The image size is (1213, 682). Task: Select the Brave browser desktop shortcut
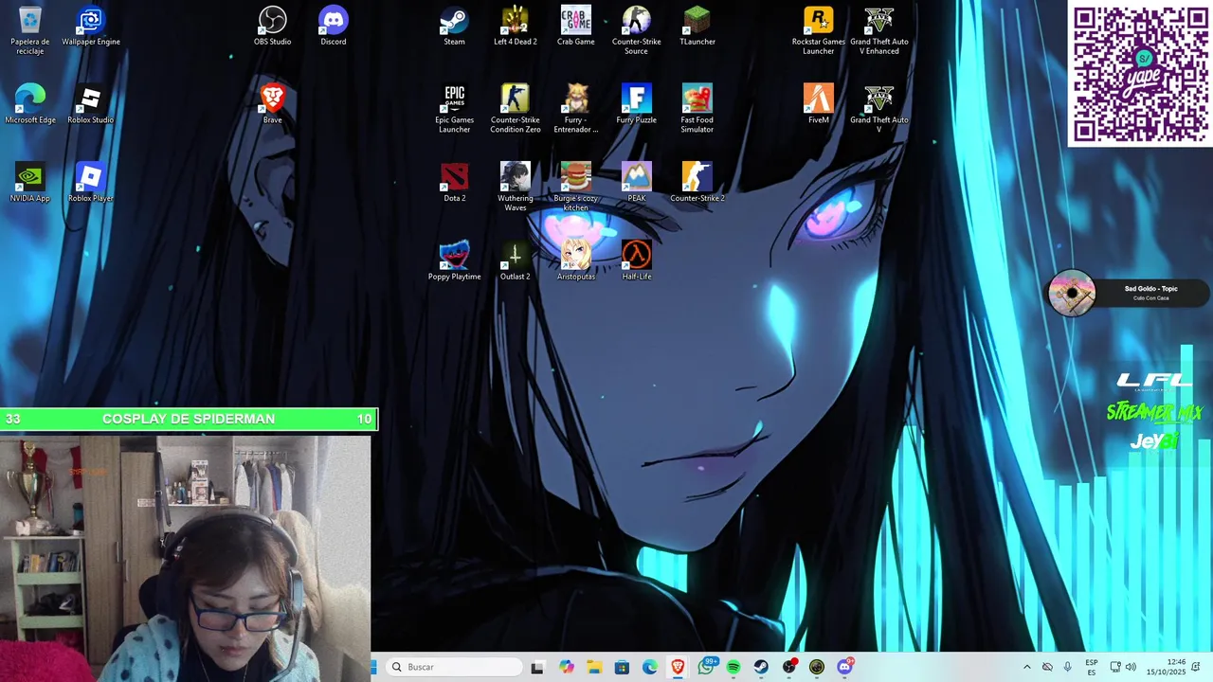[x=273, y=104]
